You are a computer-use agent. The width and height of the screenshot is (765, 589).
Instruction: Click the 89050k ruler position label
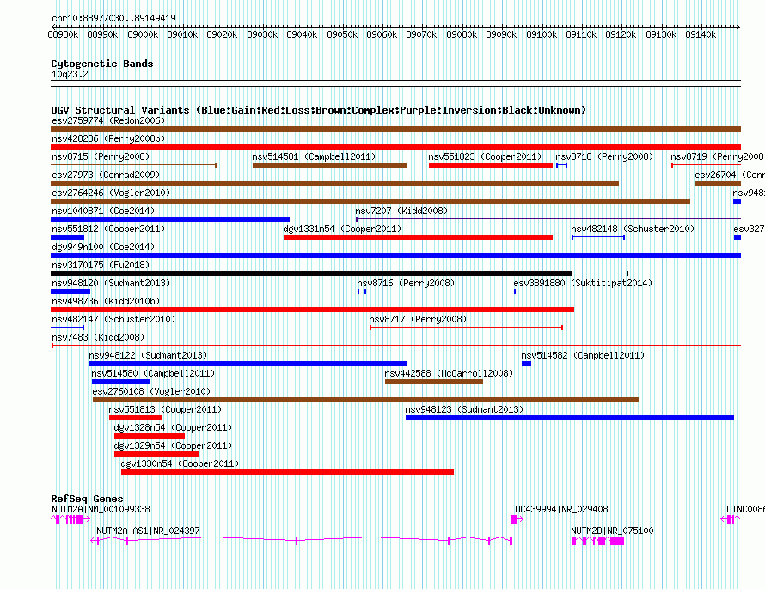(x=342, y=34)
